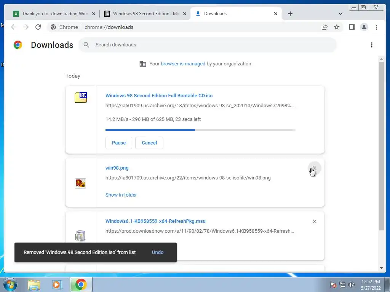Open the win98.png file link
The image size is (390, 292).
click(x=117, y=168)
